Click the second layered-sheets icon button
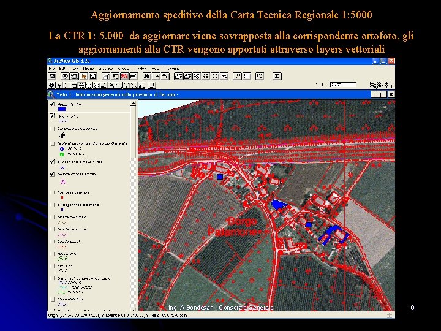Screen dimensions: 441x331 (x=187, y=76)
